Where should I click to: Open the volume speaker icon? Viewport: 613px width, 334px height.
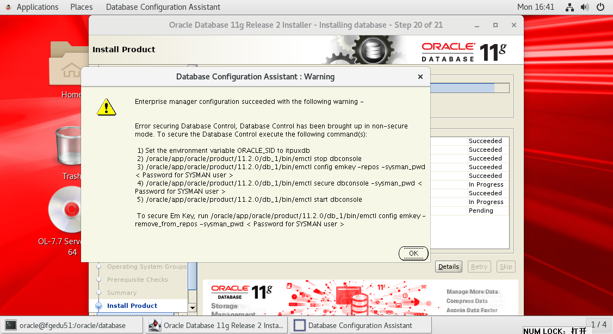585,7
